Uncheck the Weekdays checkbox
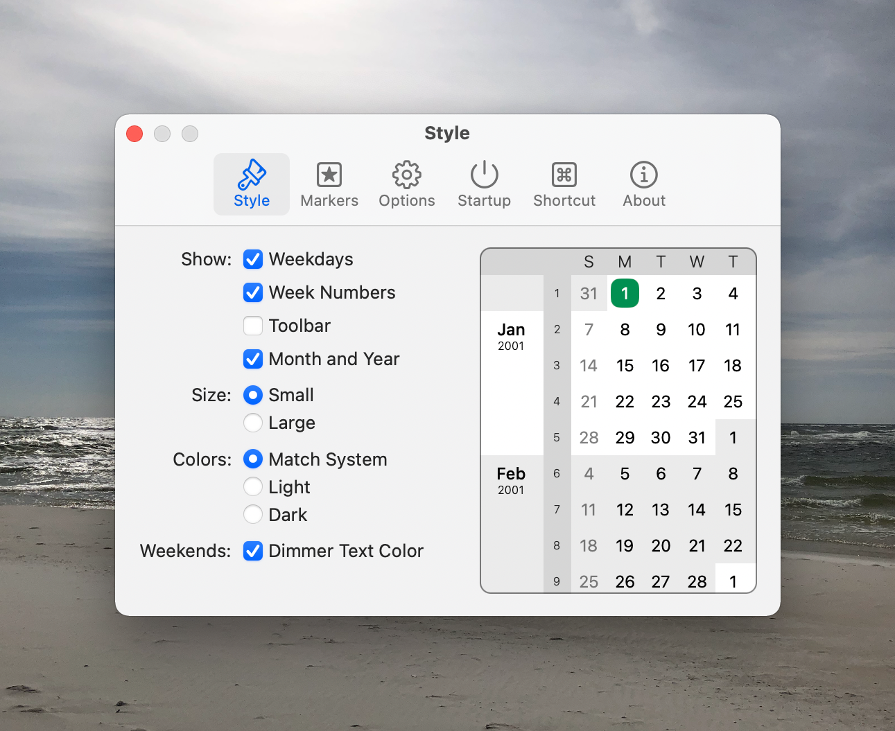Screen dimensions: 895x731 253,259
